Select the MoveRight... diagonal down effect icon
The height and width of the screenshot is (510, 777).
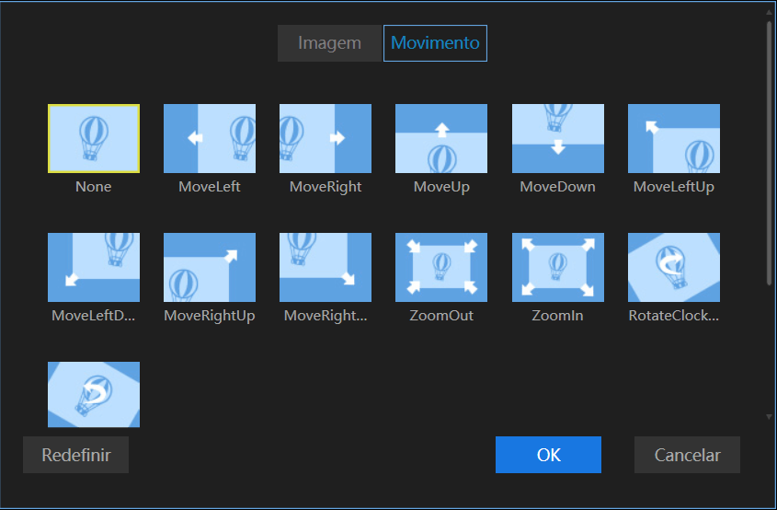326,267
